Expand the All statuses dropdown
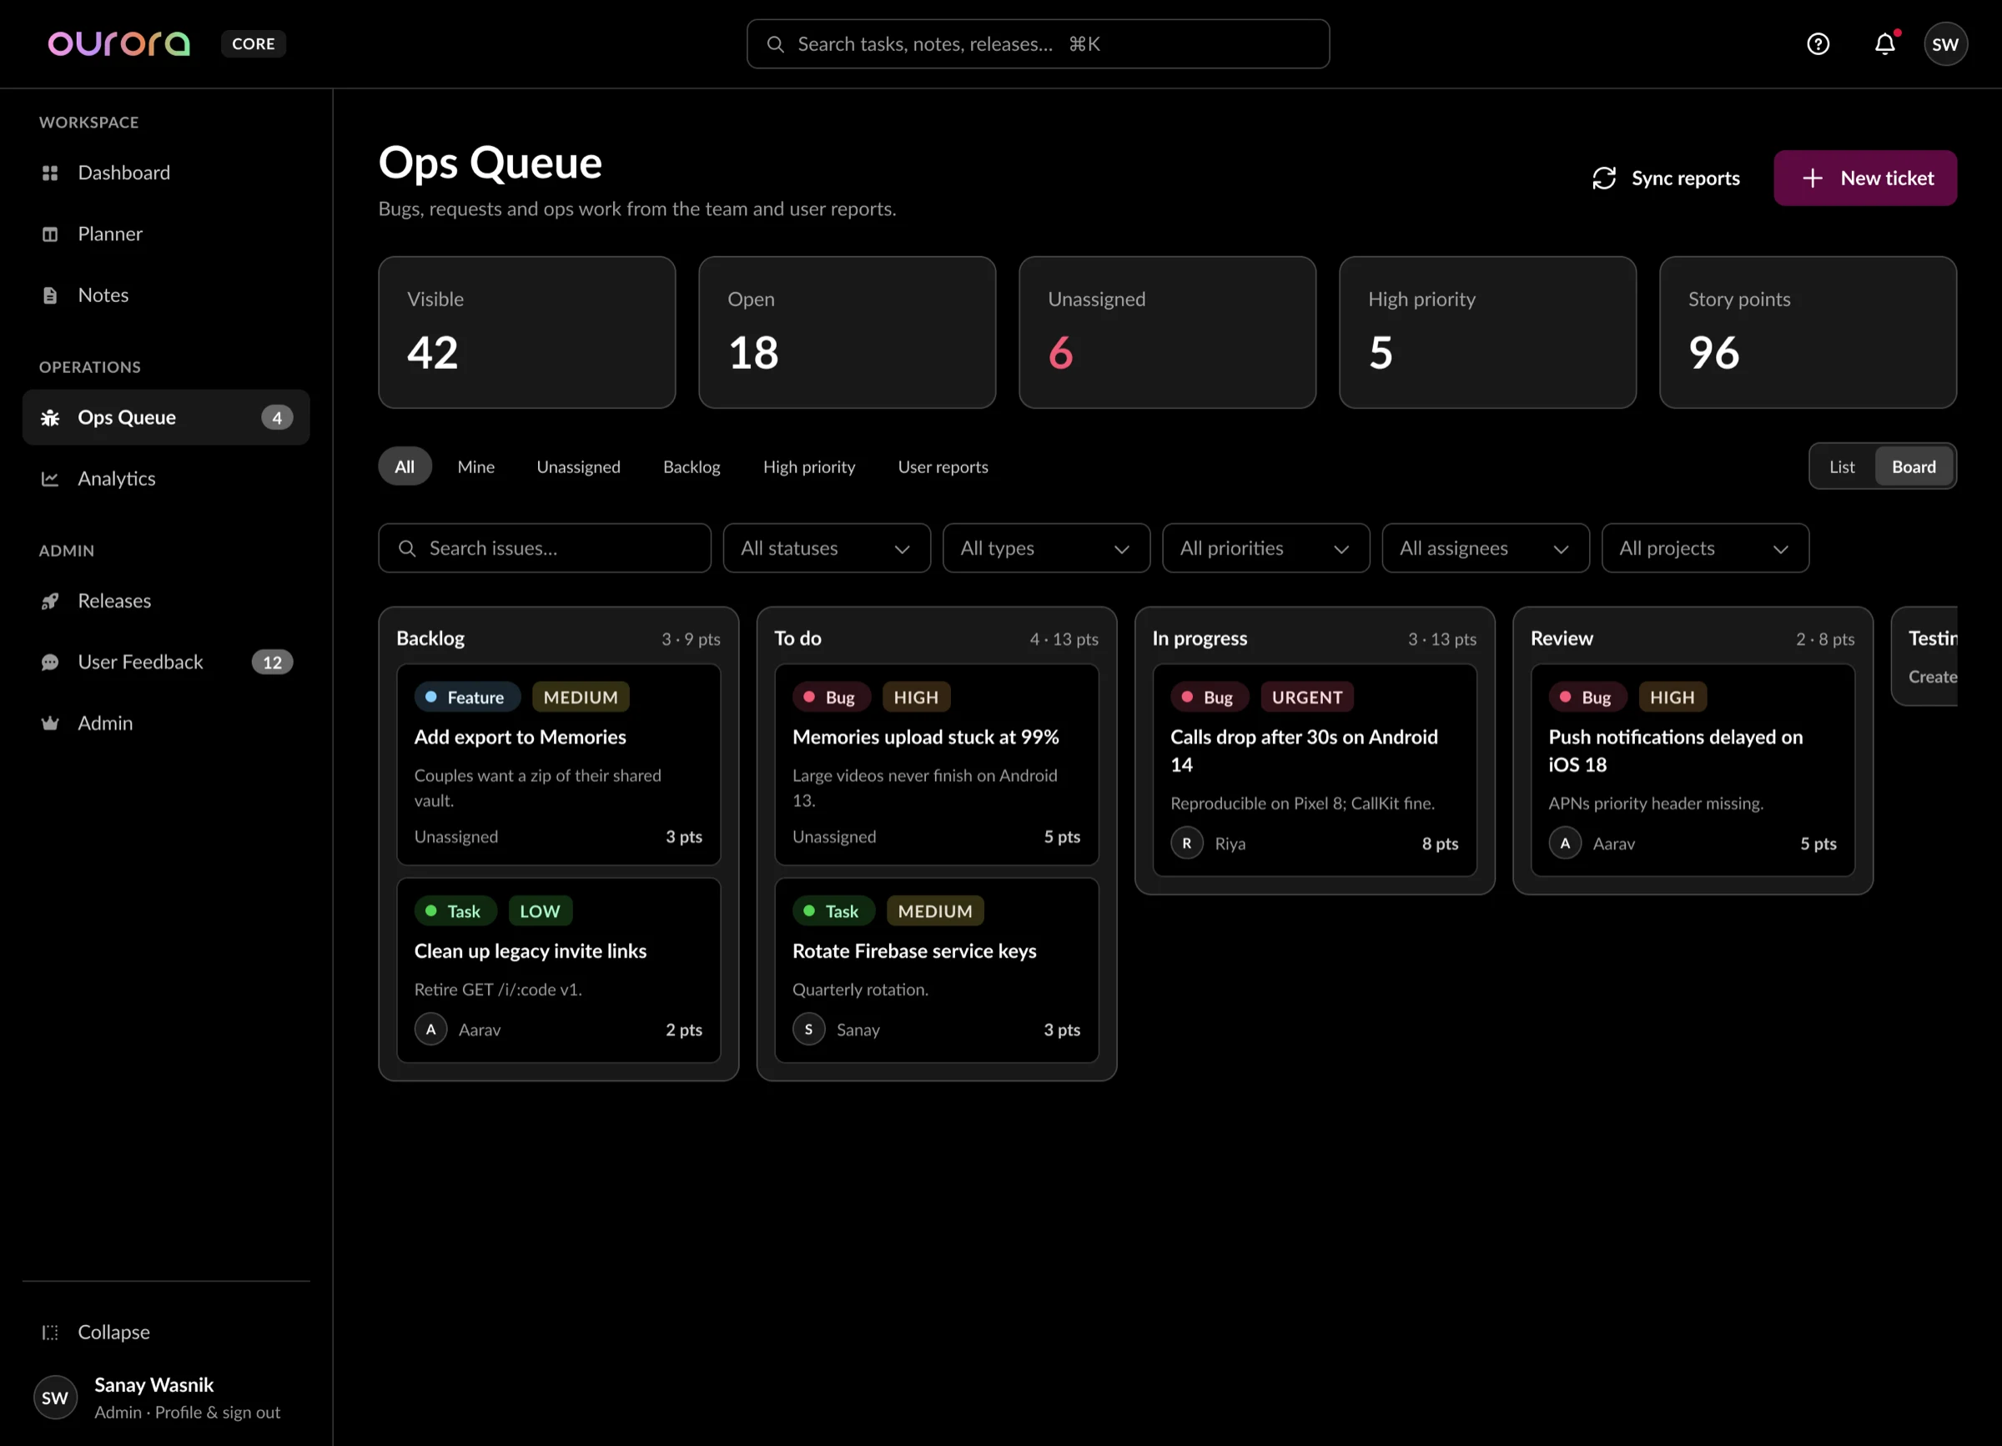 [x=826, y=548]
